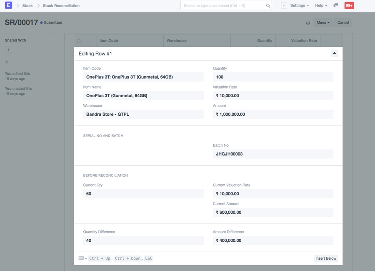375x271 pixels.
Task: Click the Cancel button
Action: point(343,22)
